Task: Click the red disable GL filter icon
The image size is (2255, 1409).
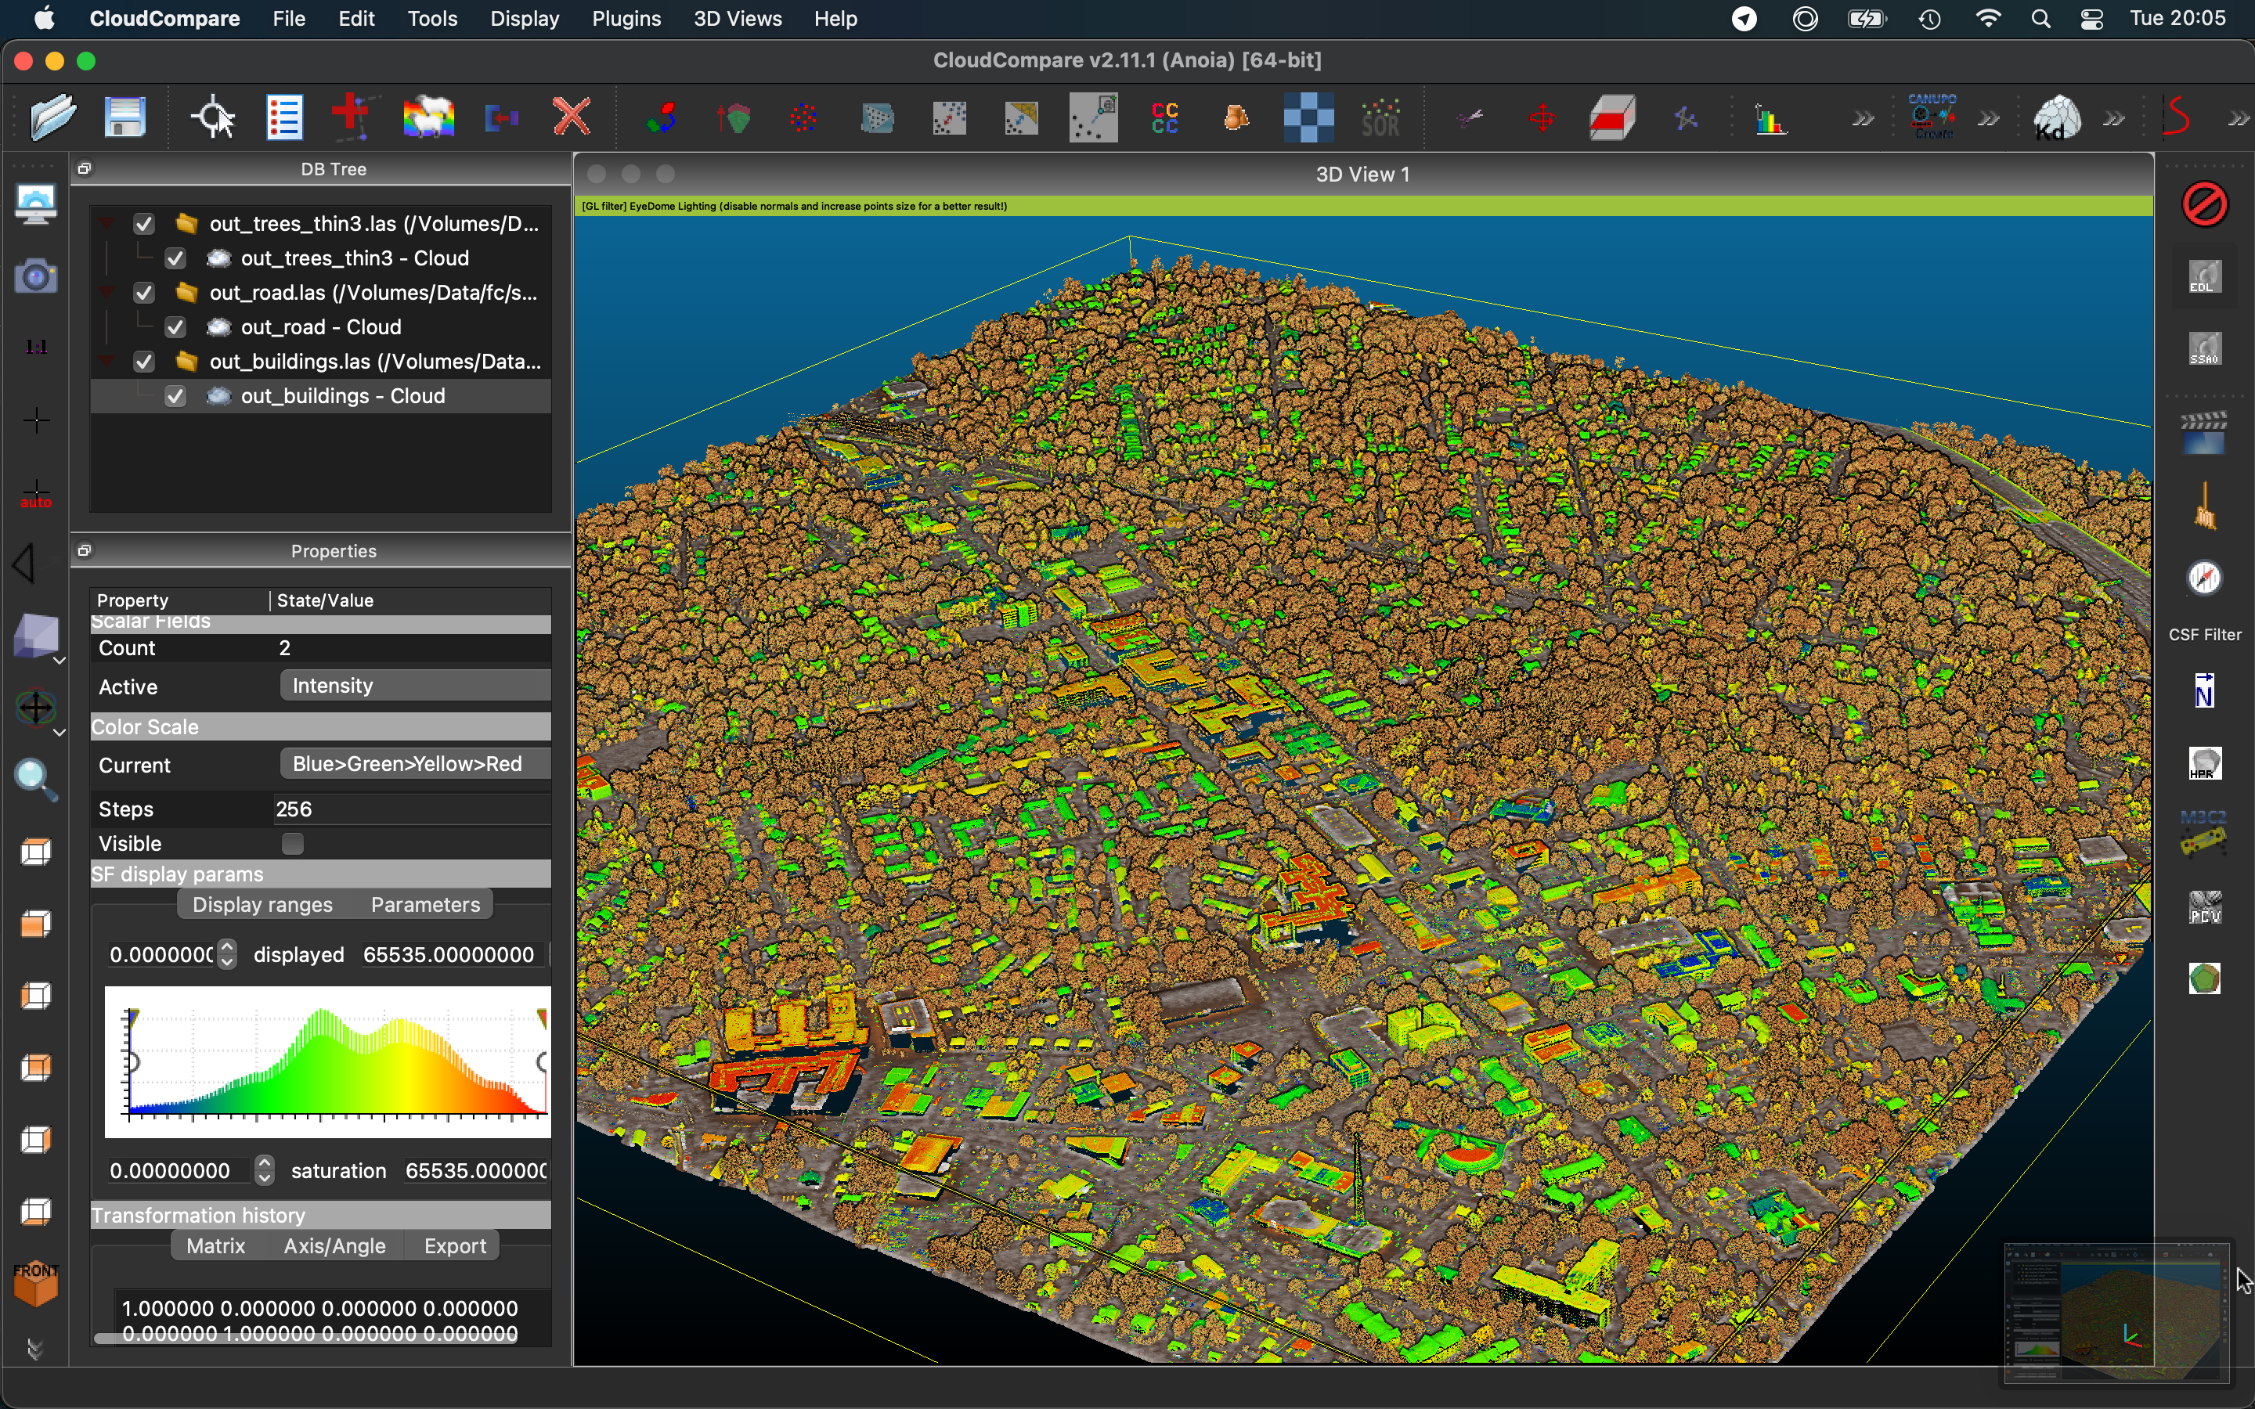Action: 2205,204
